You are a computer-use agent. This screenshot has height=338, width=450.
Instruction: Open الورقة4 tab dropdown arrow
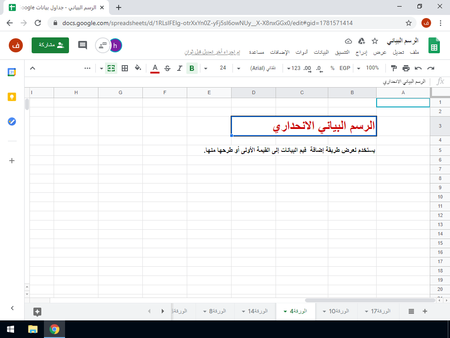coord(285,311)
